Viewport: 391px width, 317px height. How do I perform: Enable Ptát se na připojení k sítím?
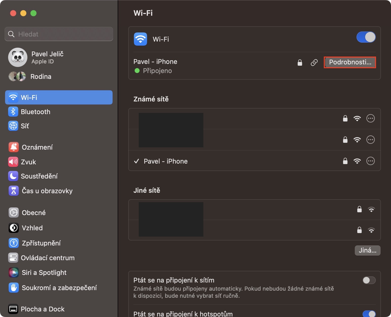click(x=369, y=280)
